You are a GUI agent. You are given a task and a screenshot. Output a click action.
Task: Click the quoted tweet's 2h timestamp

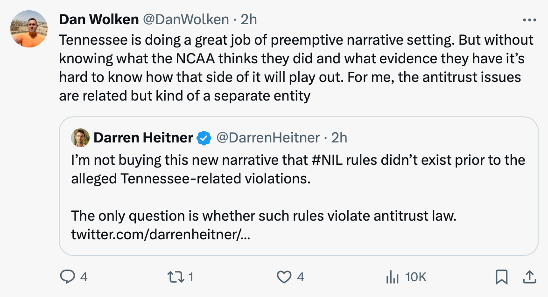pos(339,138)
